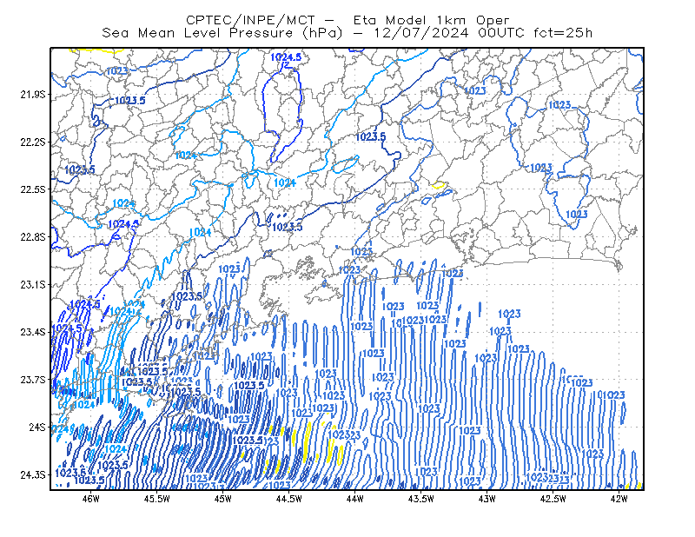Pick the 43.5W longitude axis label
Viewport: 695px width, 537px height.
tap(421, 499)
